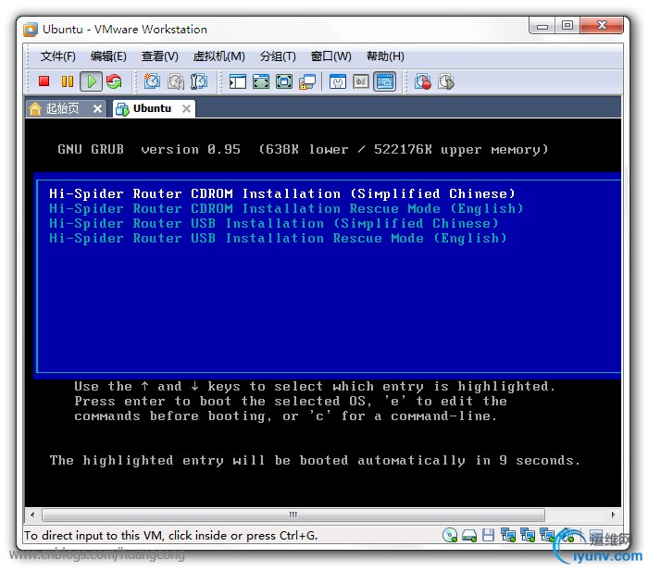Close the 起始页 tab
Image resolution: width=648 pixels, height=571 pixels.
pos(97,108)
